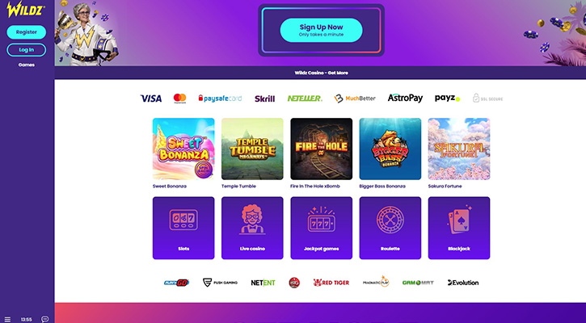Select the Jackpot games tile
The height and width of the screenshot is (323, 586).
pos(322,228)
